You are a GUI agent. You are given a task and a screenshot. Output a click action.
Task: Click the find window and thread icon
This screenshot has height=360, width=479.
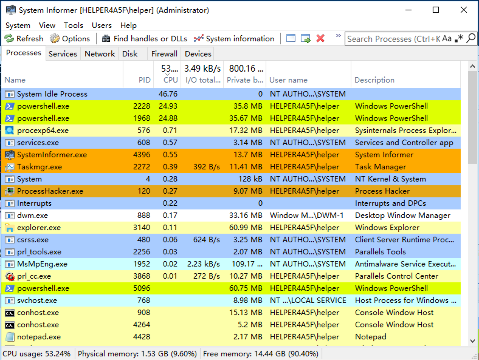point(305,39)
